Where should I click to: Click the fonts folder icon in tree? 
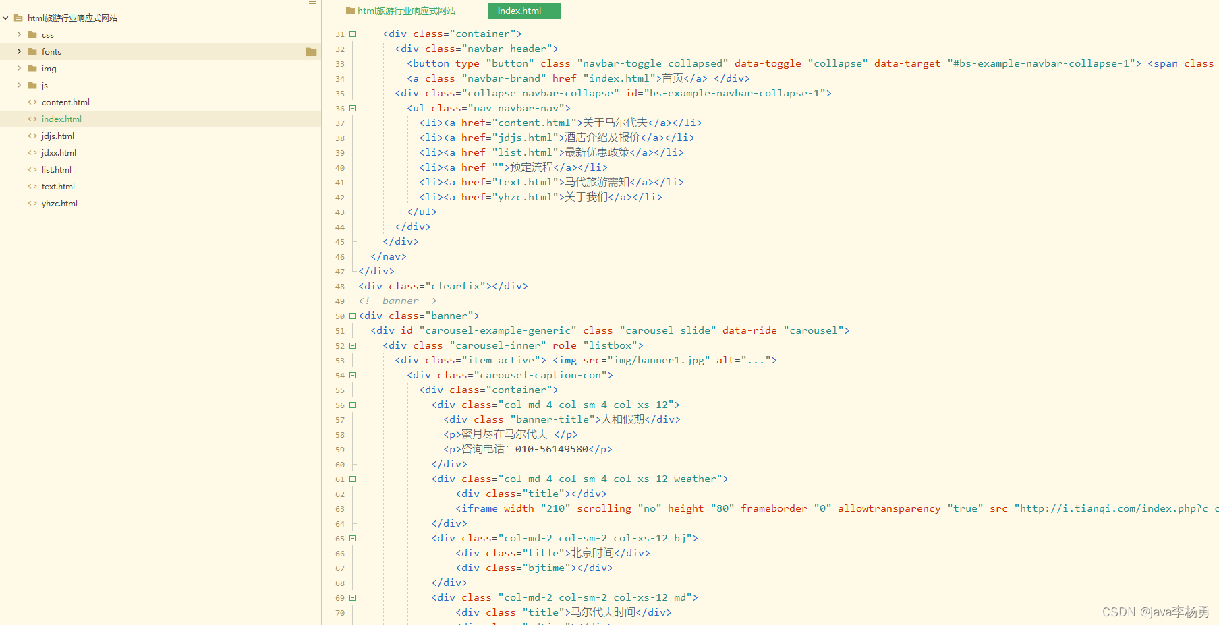point(32,51)
